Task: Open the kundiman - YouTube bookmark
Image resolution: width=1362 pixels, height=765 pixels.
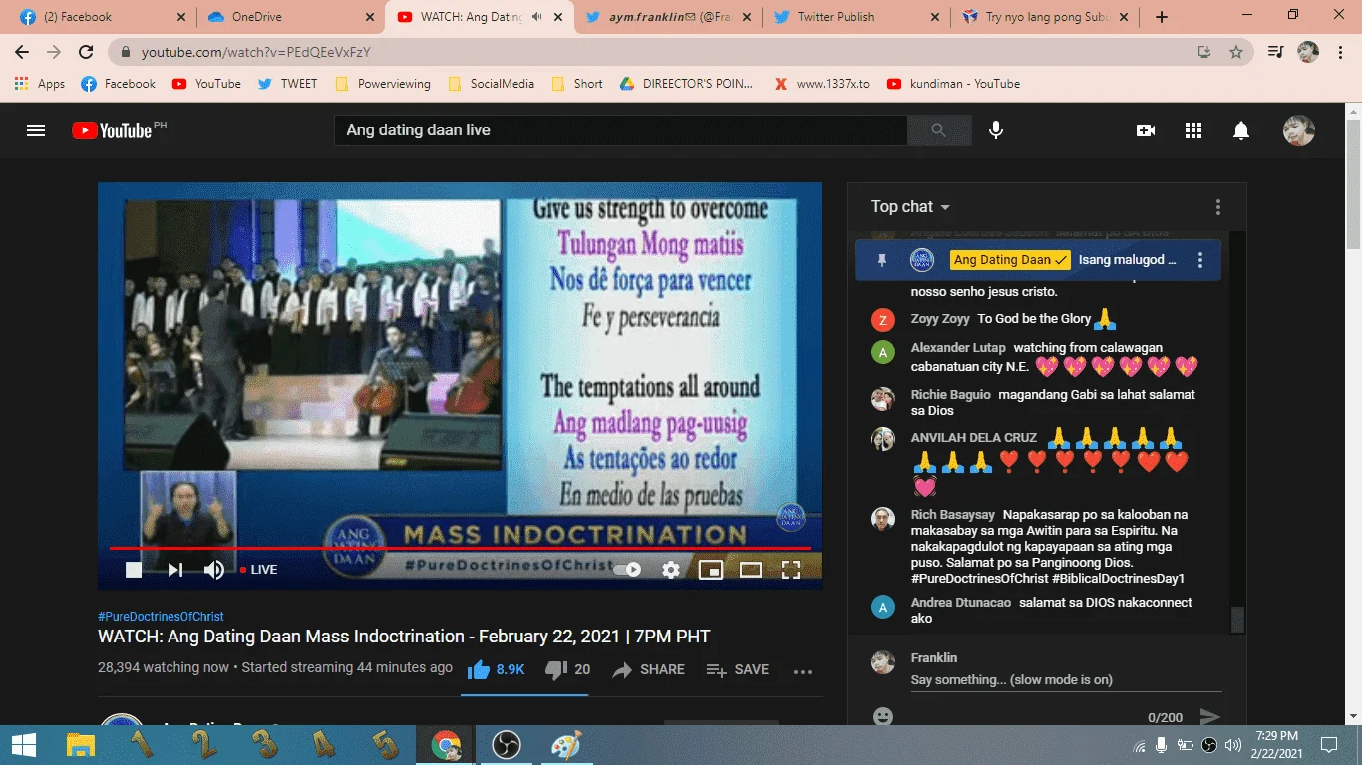Action: tap(953, 84)
